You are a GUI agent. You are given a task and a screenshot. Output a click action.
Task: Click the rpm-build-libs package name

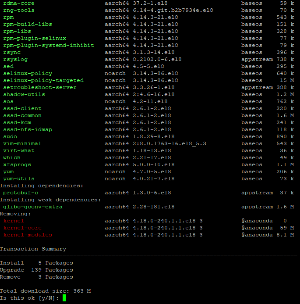coord(28,24)
